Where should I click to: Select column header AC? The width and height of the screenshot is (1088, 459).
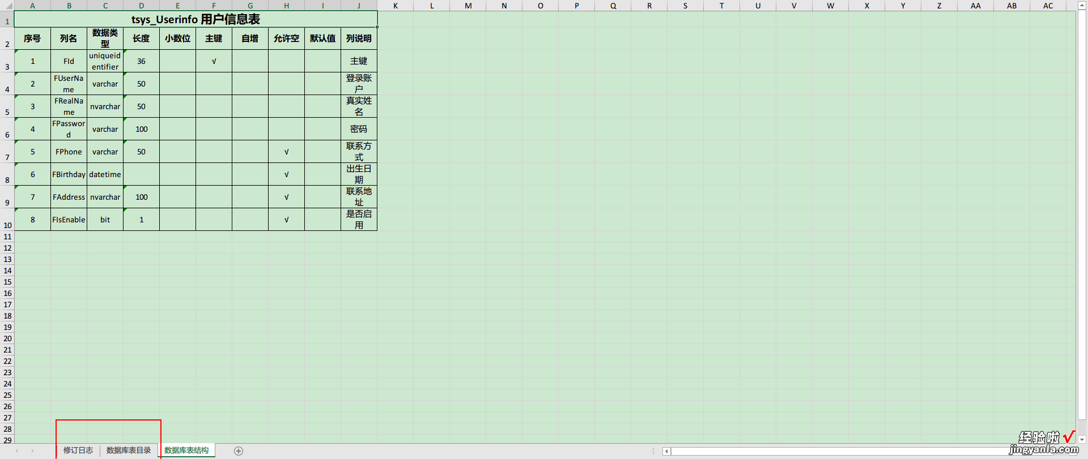coord(1048,6)
